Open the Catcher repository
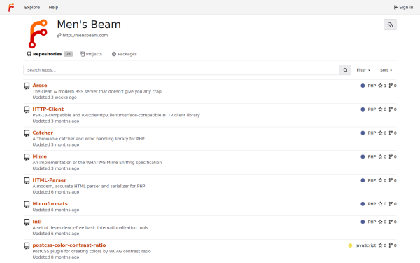This screenshot has height=263, width=420. coord(43,133)
